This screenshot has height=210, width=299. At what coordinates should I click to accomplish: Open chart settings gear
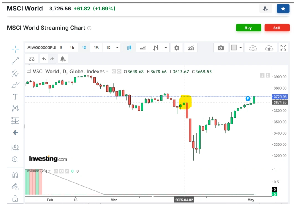pos(177,48)
